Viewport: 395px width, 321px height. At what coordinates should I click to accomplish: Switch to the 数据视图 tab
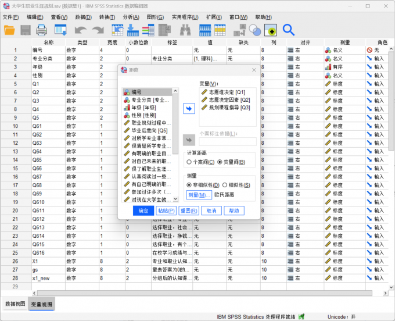coord(15,304)
